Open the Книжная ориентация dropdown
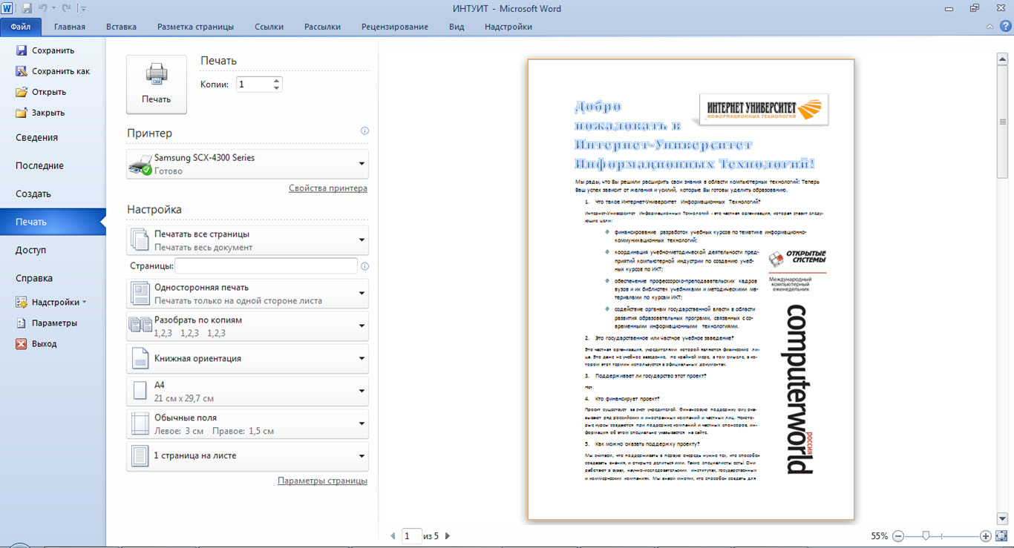 click(248, 358)
